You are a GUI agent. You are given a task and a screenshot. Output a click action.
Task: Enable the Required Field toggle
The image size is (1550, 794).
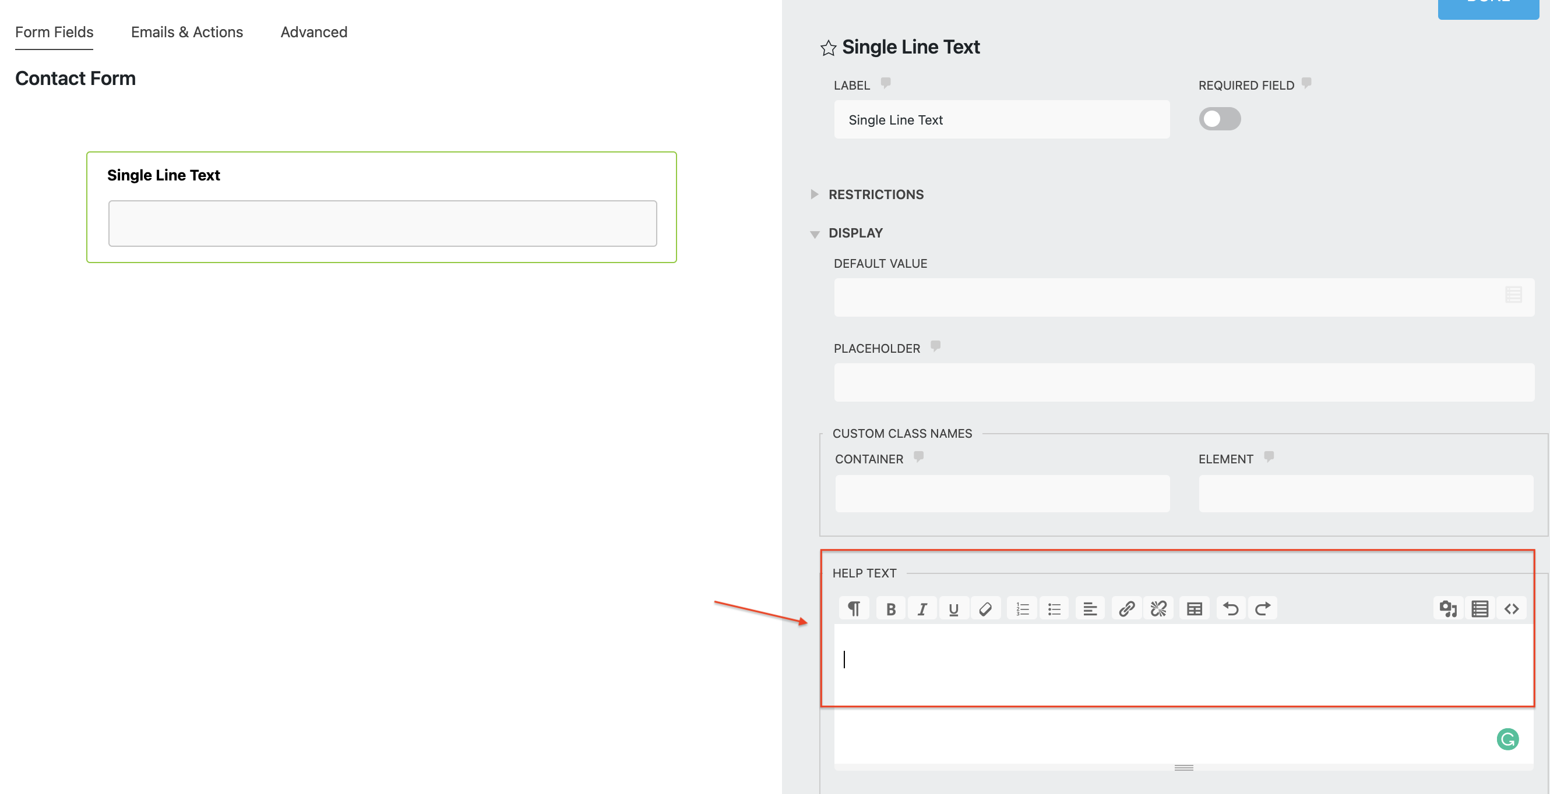(x=1220, y=119)
